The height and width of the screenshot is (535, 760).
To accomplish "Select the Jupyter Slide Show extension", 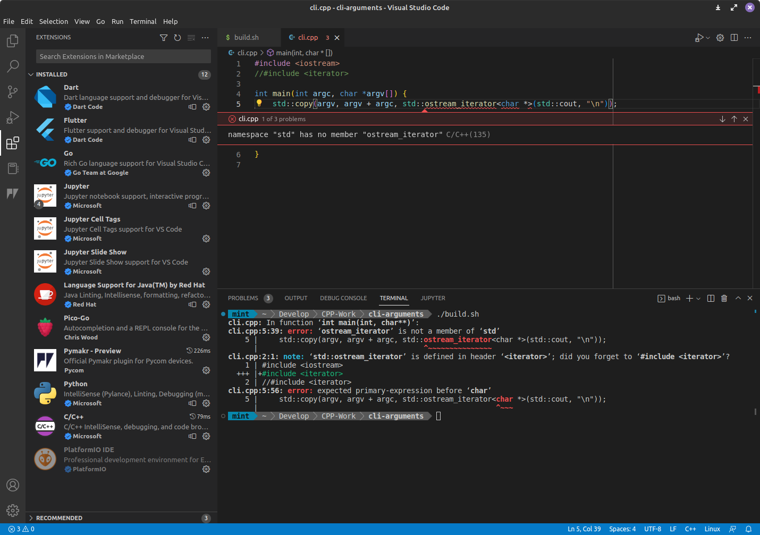I will (x=121, y=262).
